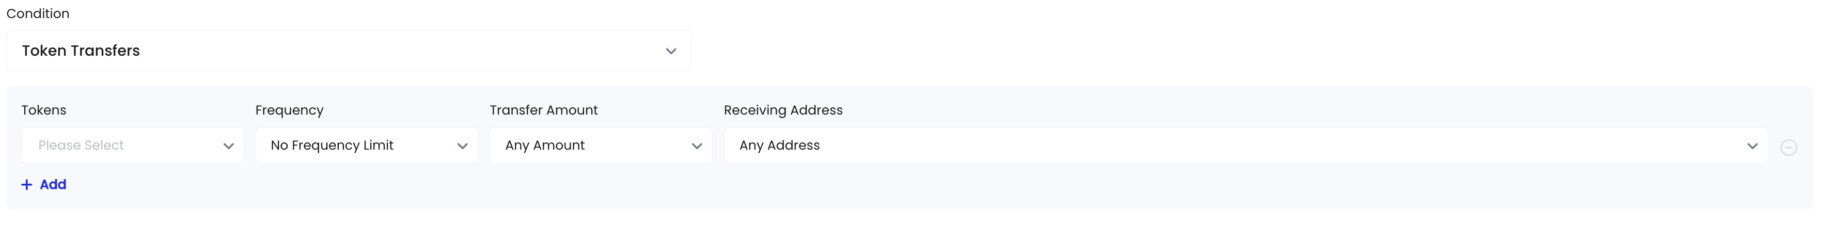This screenshot has height=225, width=1825.
Task: Click the Transfer Amount field label
Action: pyautogui.click(x=543, y=110)
